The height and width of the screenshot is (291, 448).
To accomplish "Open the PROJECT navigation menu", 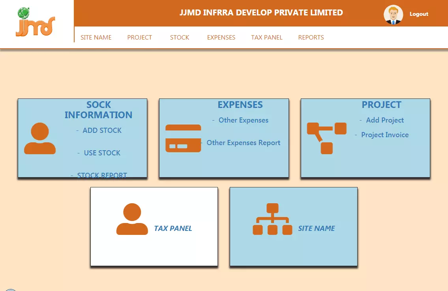I will click(139, 38).
